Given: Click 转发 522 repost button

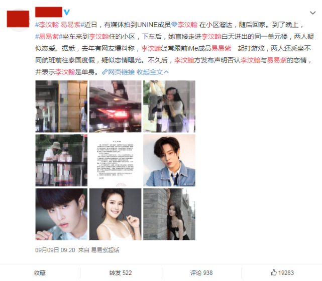Looking at the screenshot, I should point(121,273).
